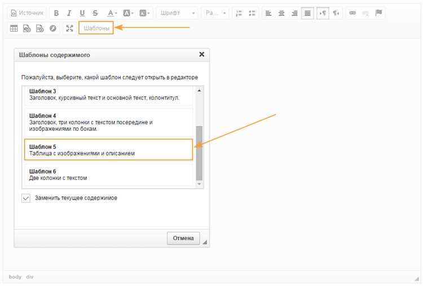The height and width of the screenshot is (286, 423).
Task: Toggle bold formatting
Action: (x=56, y=13)
